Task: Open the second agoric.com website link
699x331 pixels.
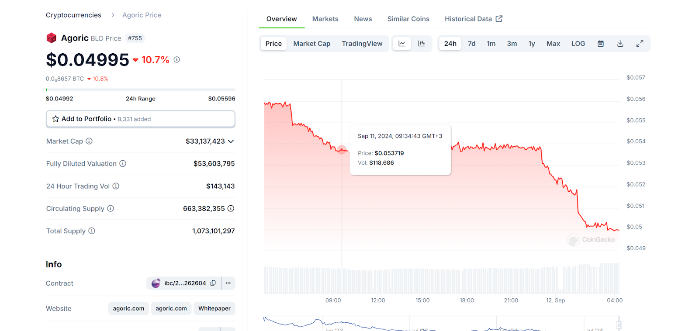Action: [171, 308]
